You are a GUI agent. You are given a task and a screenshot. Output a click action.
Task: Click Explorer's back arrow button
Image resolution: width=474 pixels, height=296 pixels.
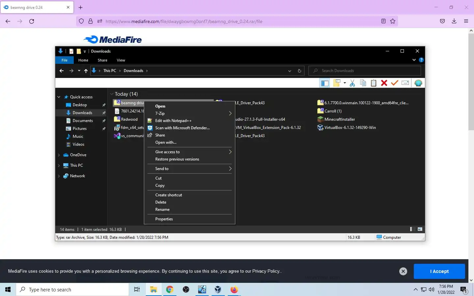click(62, 71)
